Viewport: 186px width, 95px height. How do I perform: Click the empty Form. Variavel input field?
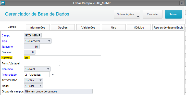point(42,63)
